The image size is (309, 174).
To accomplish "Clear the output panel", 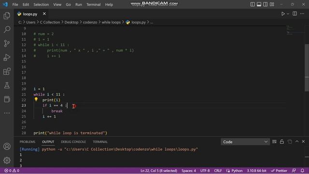I will (x=274, y=142).
